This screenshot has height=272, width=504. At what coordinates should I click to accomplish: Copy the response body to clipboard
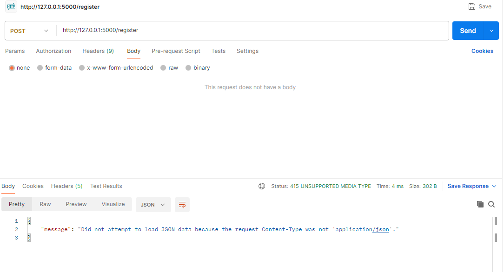480,204
